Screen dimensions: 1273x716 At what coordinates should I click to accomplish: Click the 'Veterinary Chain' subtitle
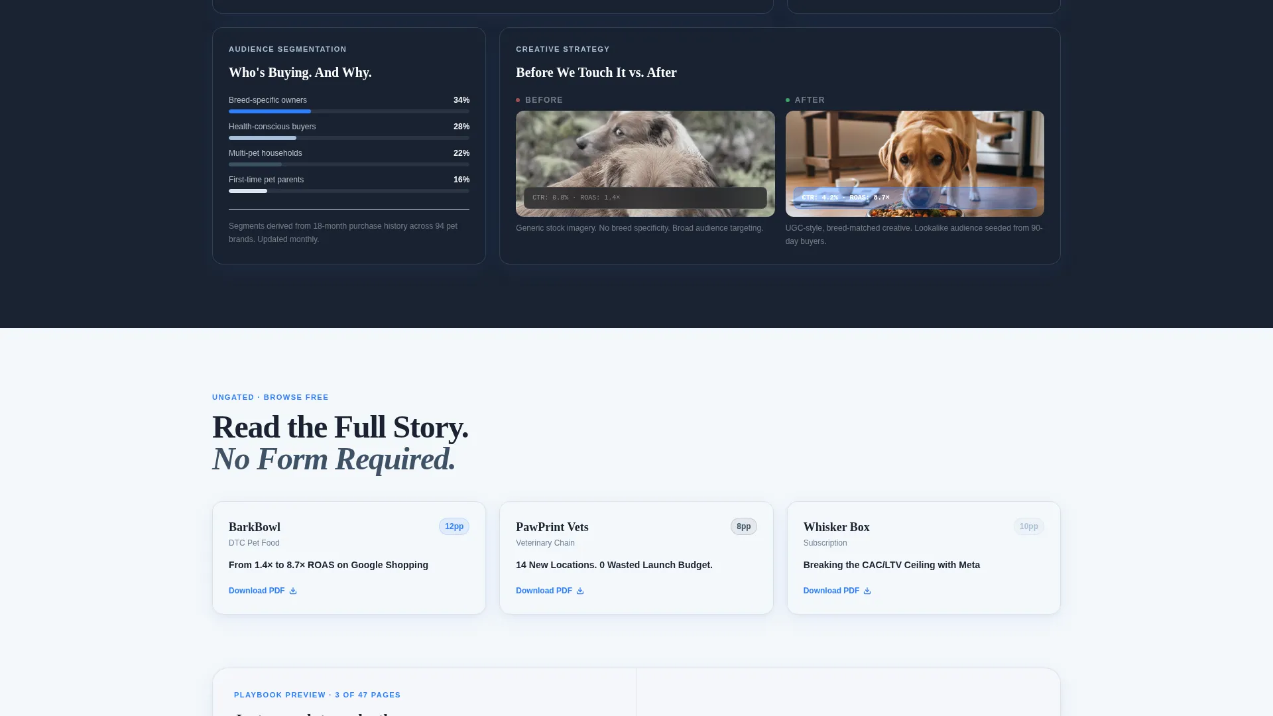pos(545,543)
